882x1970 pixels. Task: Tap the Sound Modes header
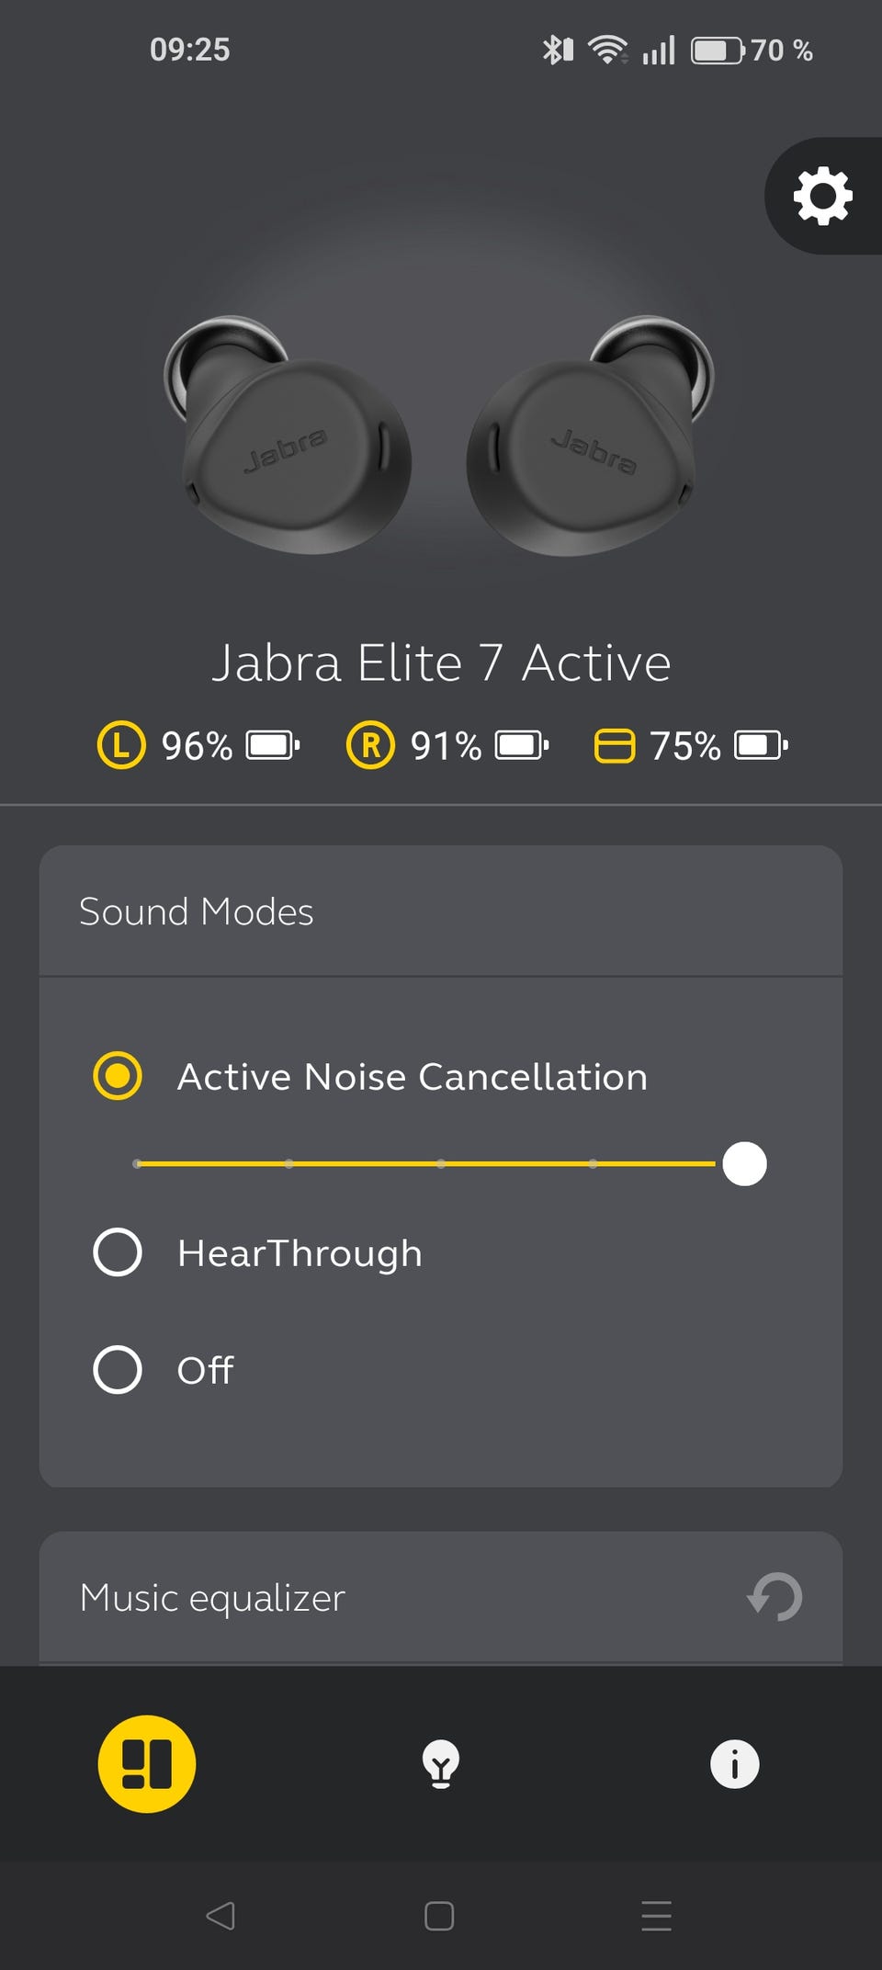coord(196,911)
